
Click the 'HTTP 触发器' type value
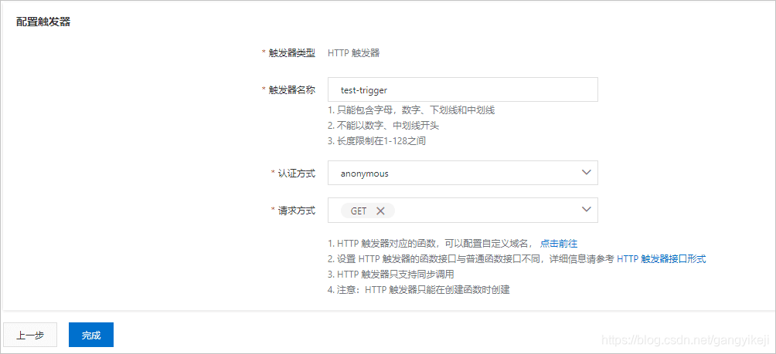(x=353, y=53)
